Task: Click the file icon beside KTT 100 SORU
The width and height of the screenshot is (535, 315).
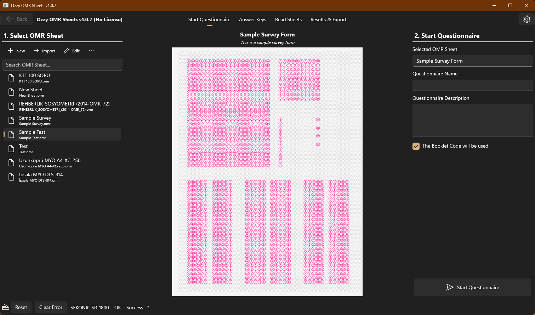Action: [11, 78]
